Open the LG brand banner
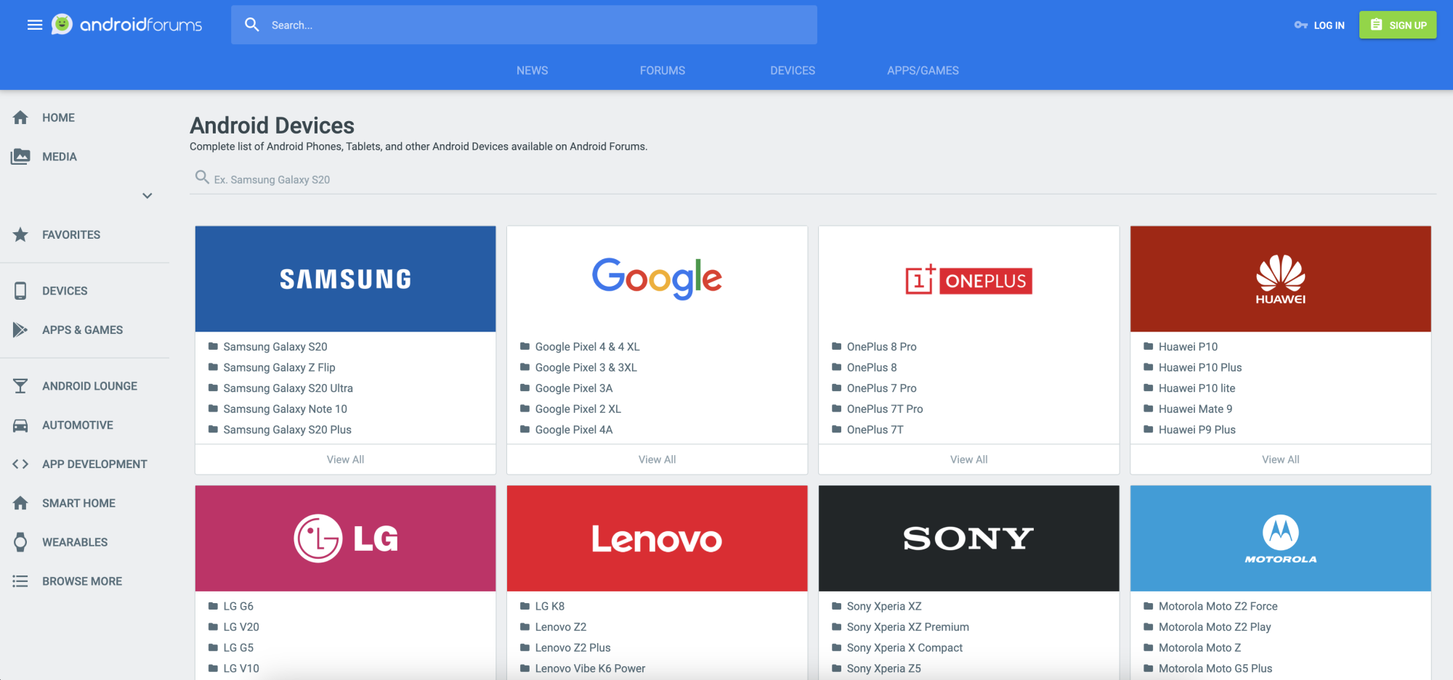Viewport: 1453px width, 680px height. click(x=346, y=538)
